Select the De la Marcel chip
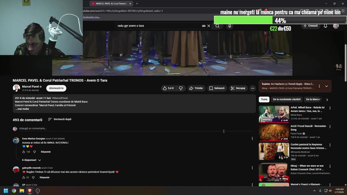The width and height of the screenshot is (347, 195). click(314, 99)
